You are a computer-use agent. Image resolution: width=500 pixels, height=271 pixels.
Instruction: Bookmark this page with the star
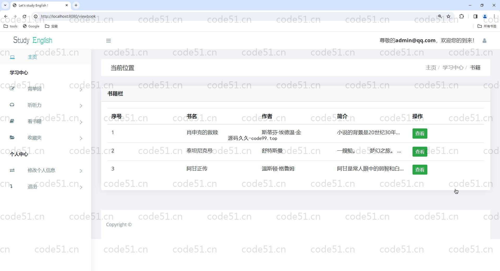(448, 16)
